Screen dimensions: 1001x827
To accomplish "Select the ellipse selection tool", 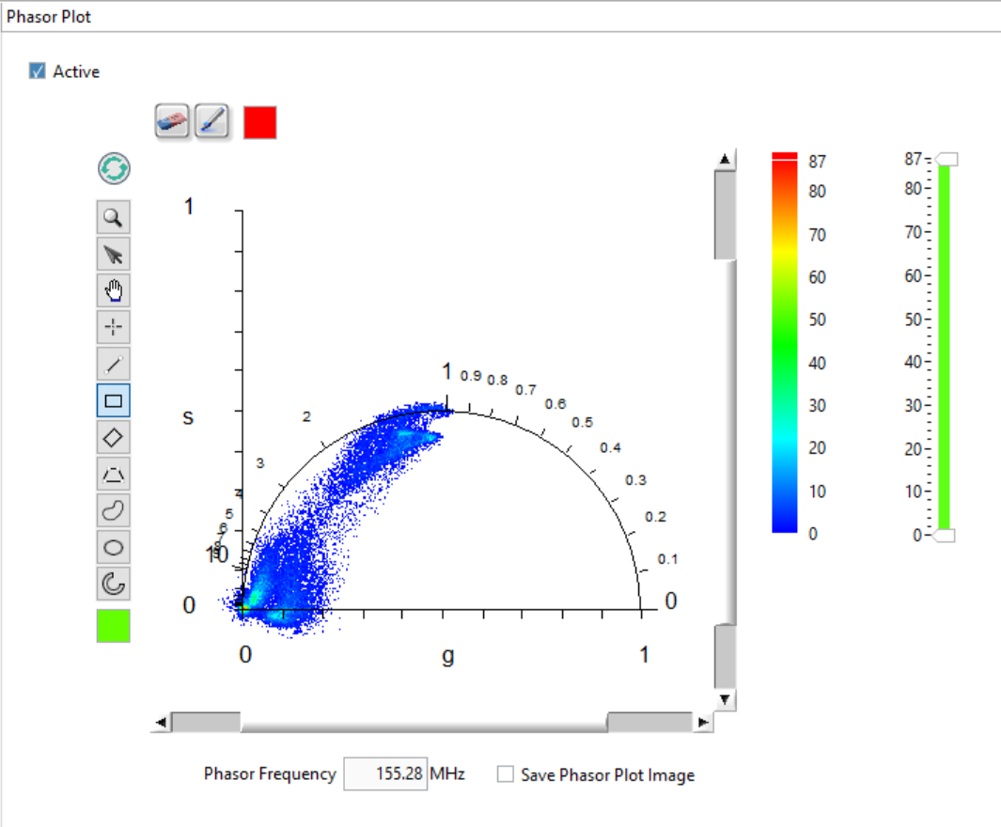I will 114,548.
